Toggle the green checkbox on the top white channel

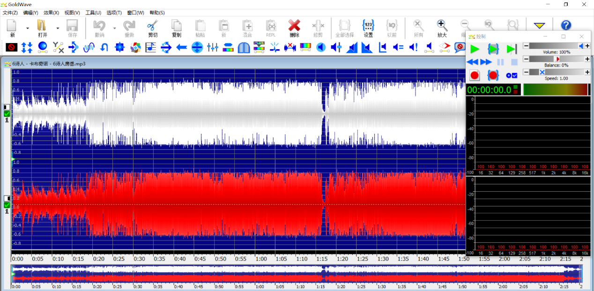[x=7, y=114]
